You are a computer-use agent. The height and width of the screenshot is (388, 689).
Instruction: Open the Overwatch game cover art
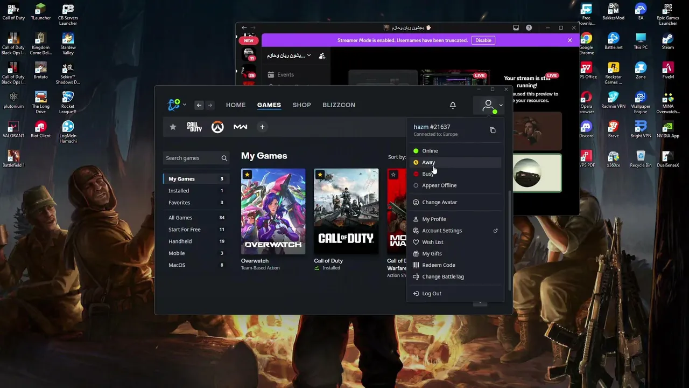coord(273,211)
